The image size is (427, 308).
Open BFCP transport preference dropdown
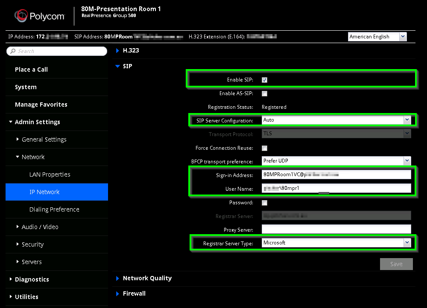pos(336,161)
